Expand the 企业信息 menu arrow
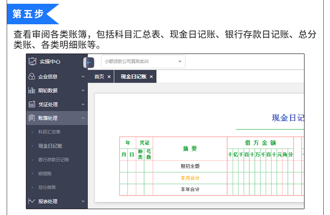Viewport: 330px width, 215px height. pos(83,77)
